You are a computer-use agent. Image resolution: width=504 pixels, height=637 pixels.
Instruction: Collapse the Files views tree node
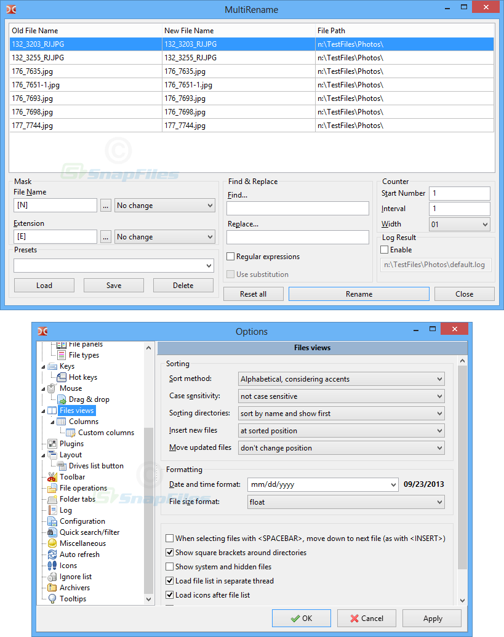[x=44, y=411]
